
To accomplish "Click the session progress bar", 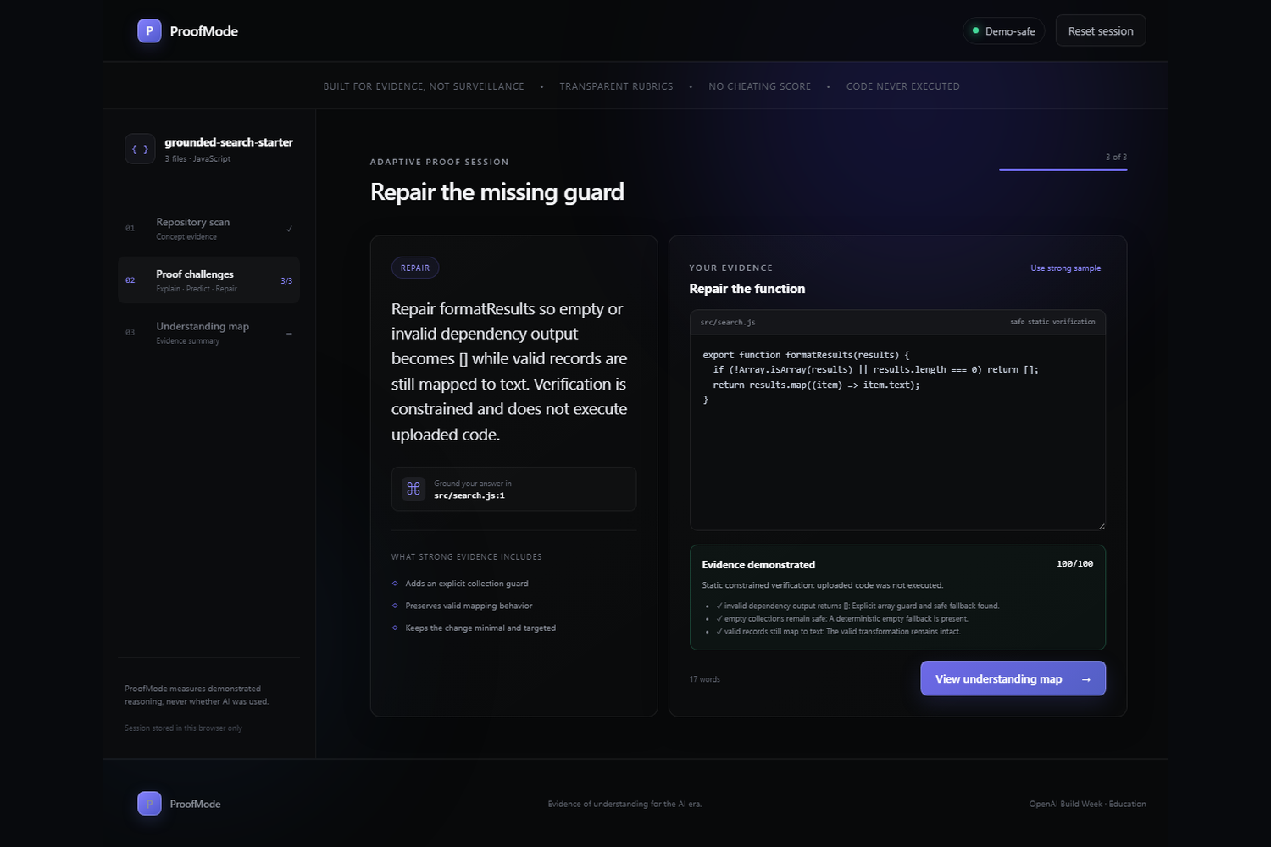I will tap(1063, 169).
